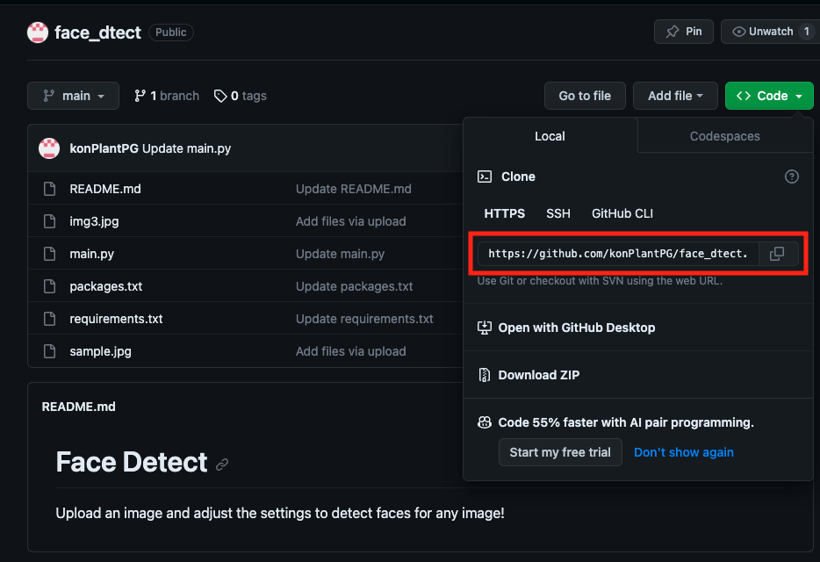Image resolution: width=820 pixels, height=562 pixels.
Task: Open the img3.jpg file
Action: point(94,221)
